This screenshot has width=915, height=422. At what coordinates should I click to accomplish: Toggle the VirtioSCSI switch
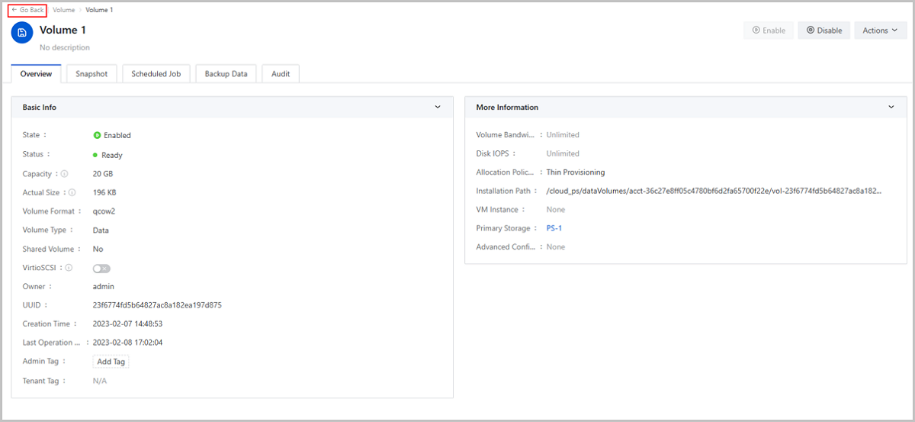[x=101, y=268]
